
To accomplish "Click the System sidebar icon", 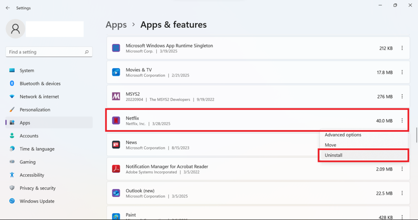I will pos(12,70).
